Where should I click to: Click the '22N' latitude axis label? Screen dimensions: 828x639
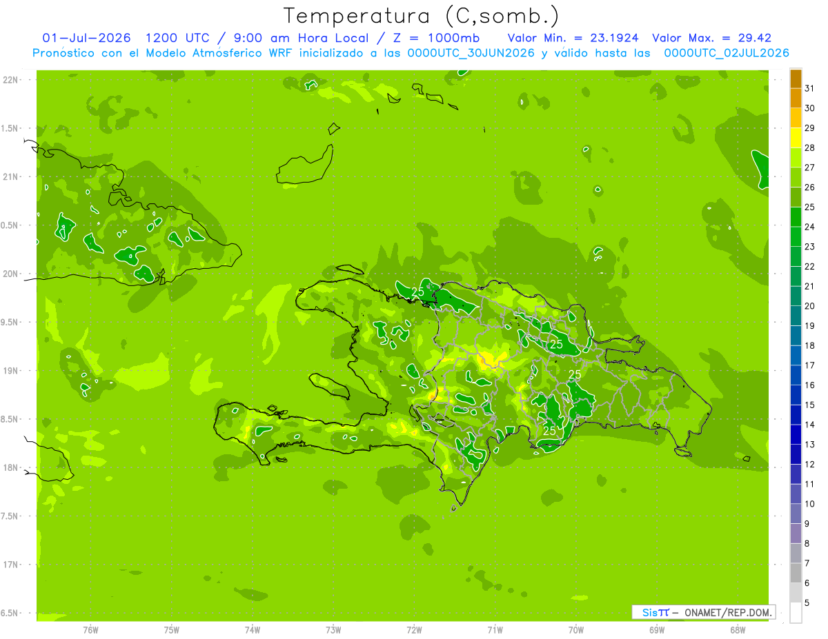[10, 80]
